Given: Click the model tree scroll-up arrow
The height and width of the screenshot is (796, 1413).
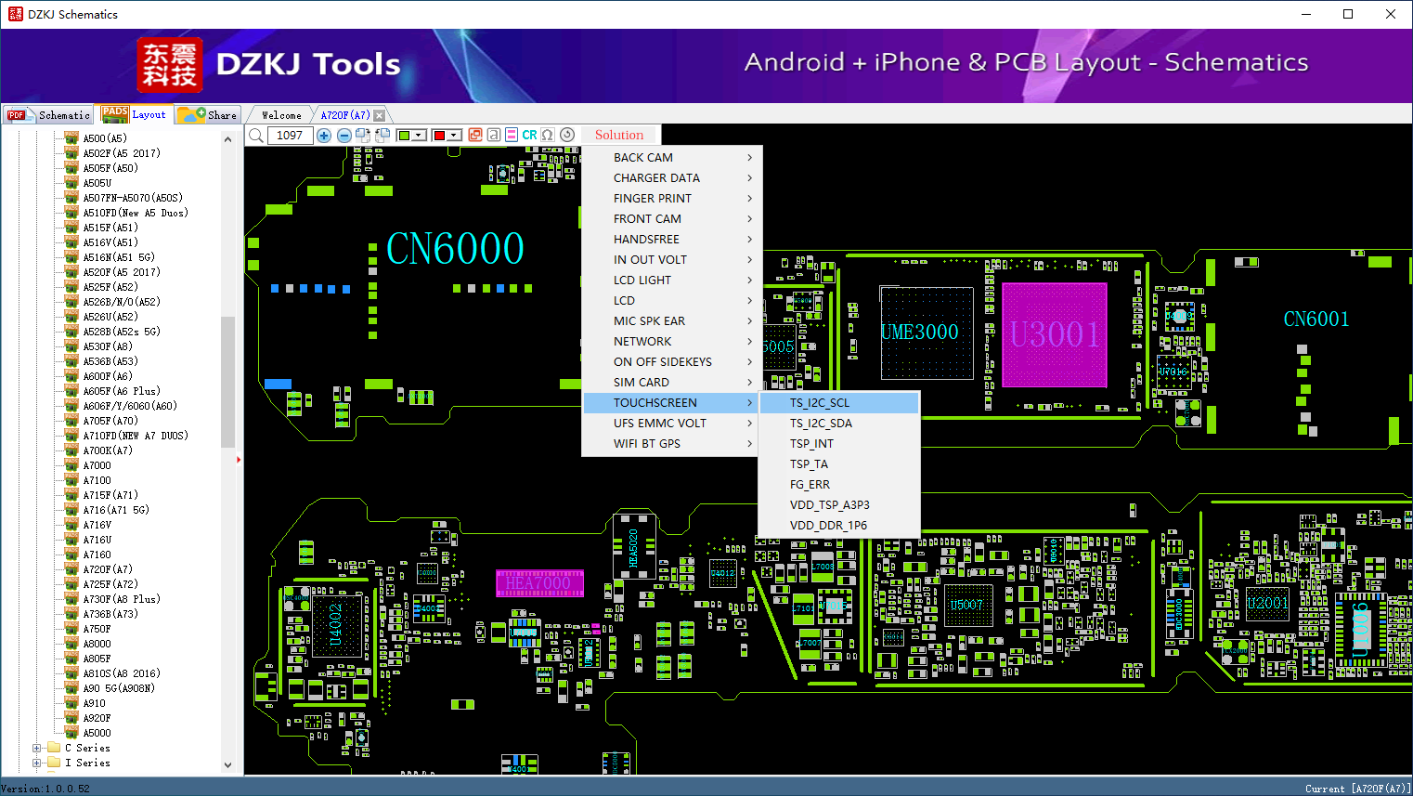Looking at the screenshot, I should coord(228,139).
